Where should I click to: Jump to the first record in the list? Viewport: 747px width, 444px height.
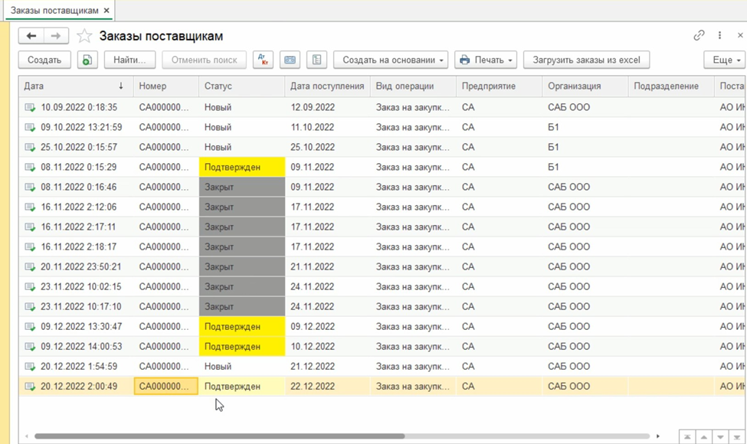(x=687, y=437)
